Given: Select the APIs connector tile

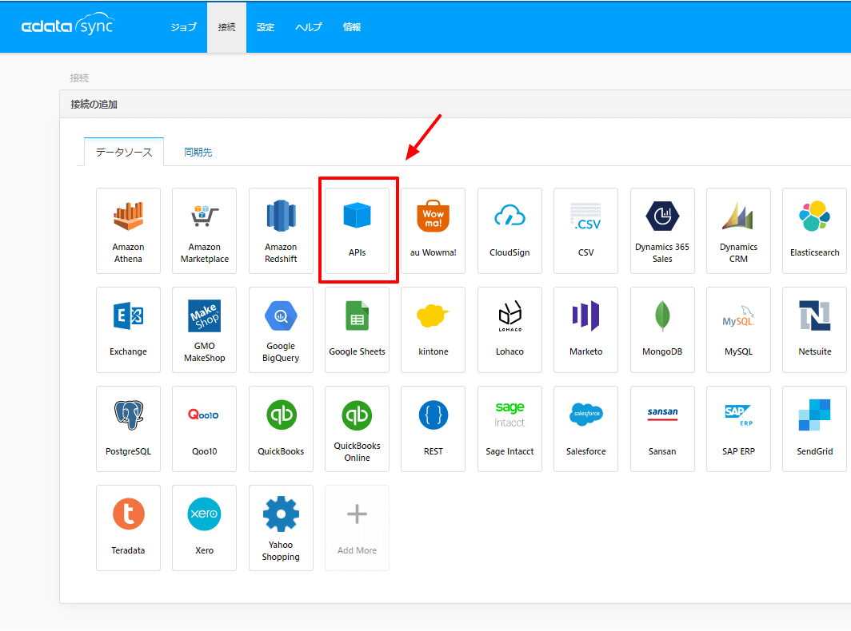Looking at the screenshot, I should tap(357, 231).
